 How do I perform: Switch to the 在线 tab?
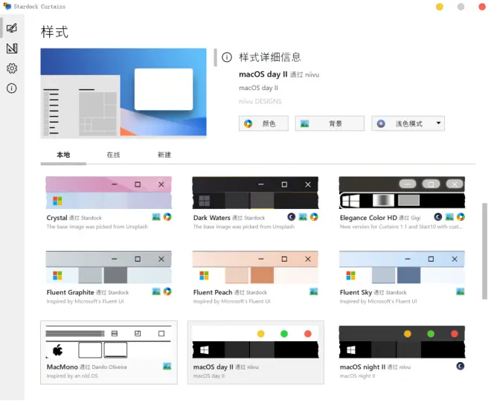click(x=113, y=155)
